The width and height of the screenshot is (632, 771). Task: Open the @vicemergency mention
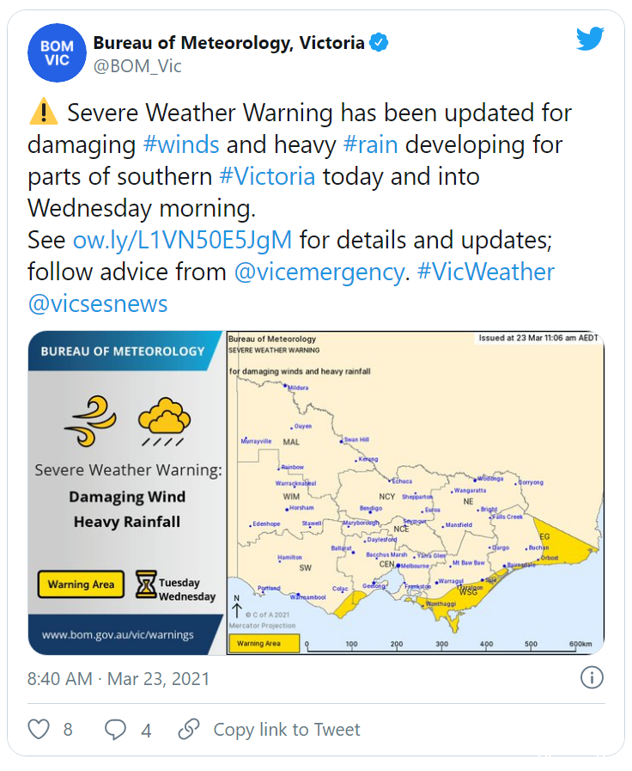point(319,272)
